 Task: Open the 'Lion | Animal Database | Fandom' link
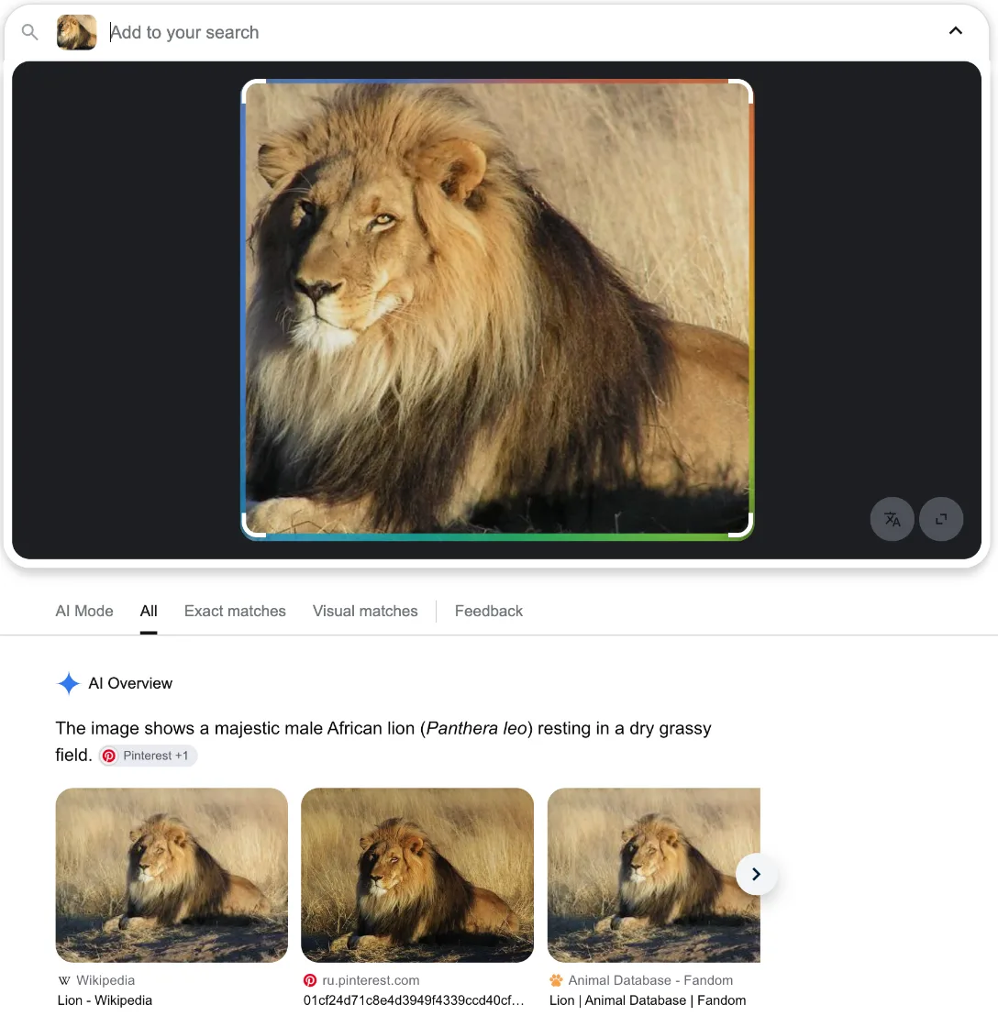click(x=648, y=1000)
